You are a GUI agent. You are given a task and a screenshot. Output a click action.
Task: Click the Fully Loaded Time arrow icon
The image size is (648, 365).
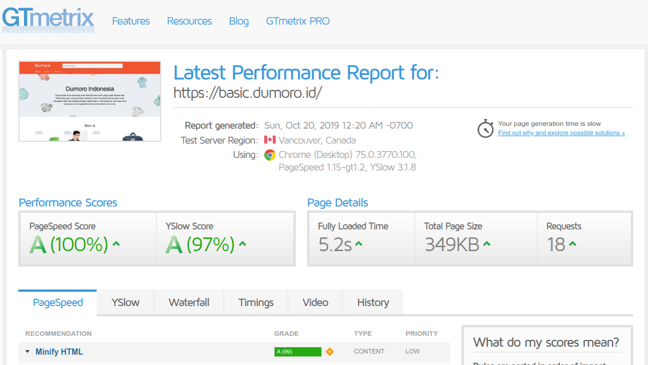[x=359, y=244]
